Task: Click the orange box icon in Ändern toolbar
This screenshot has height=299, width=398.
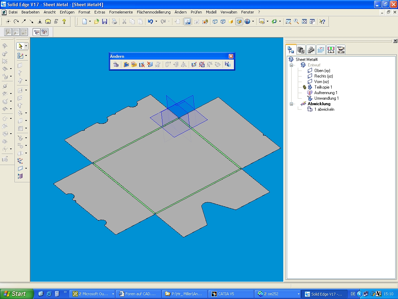Action: pyautogui.click(x=134, y=65)
